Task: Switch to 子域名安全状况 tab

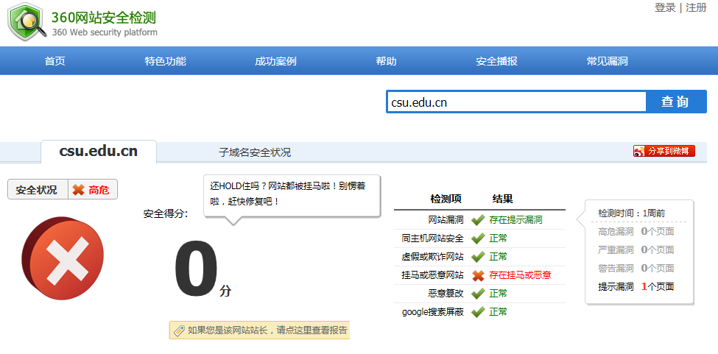Action: (255, 152)
